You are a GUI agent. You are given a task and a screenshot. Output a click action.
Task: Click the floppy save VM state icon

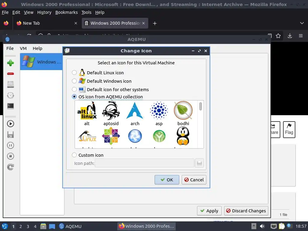[x=11, y=134]
